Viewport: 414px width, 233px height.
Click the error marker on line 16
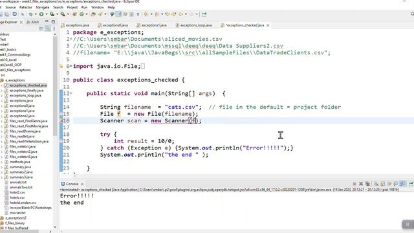click(61, 121)
